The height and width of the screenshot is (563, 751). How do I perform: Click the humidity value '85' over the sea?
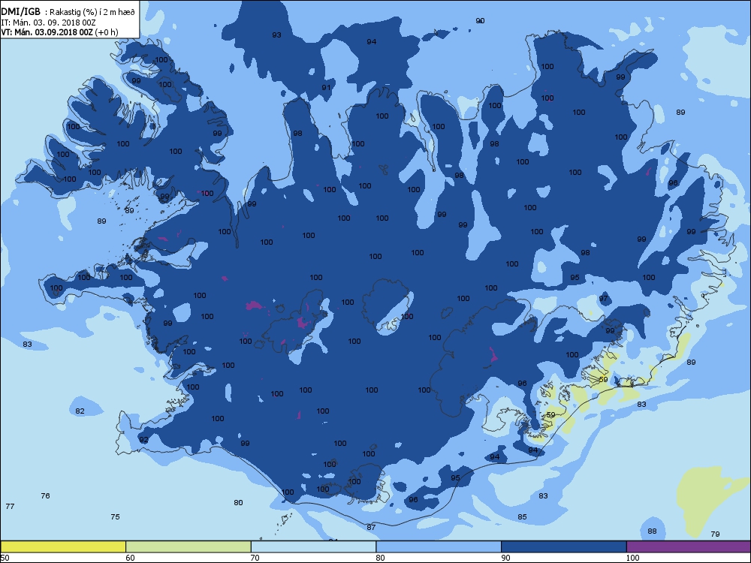(522, 516)
